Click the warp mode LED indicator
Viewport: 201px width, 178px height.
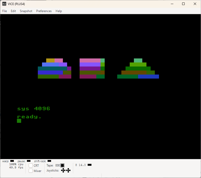12,161
